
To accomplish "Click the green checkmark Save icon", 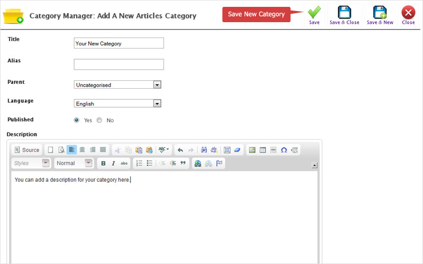I will (314, 13).
